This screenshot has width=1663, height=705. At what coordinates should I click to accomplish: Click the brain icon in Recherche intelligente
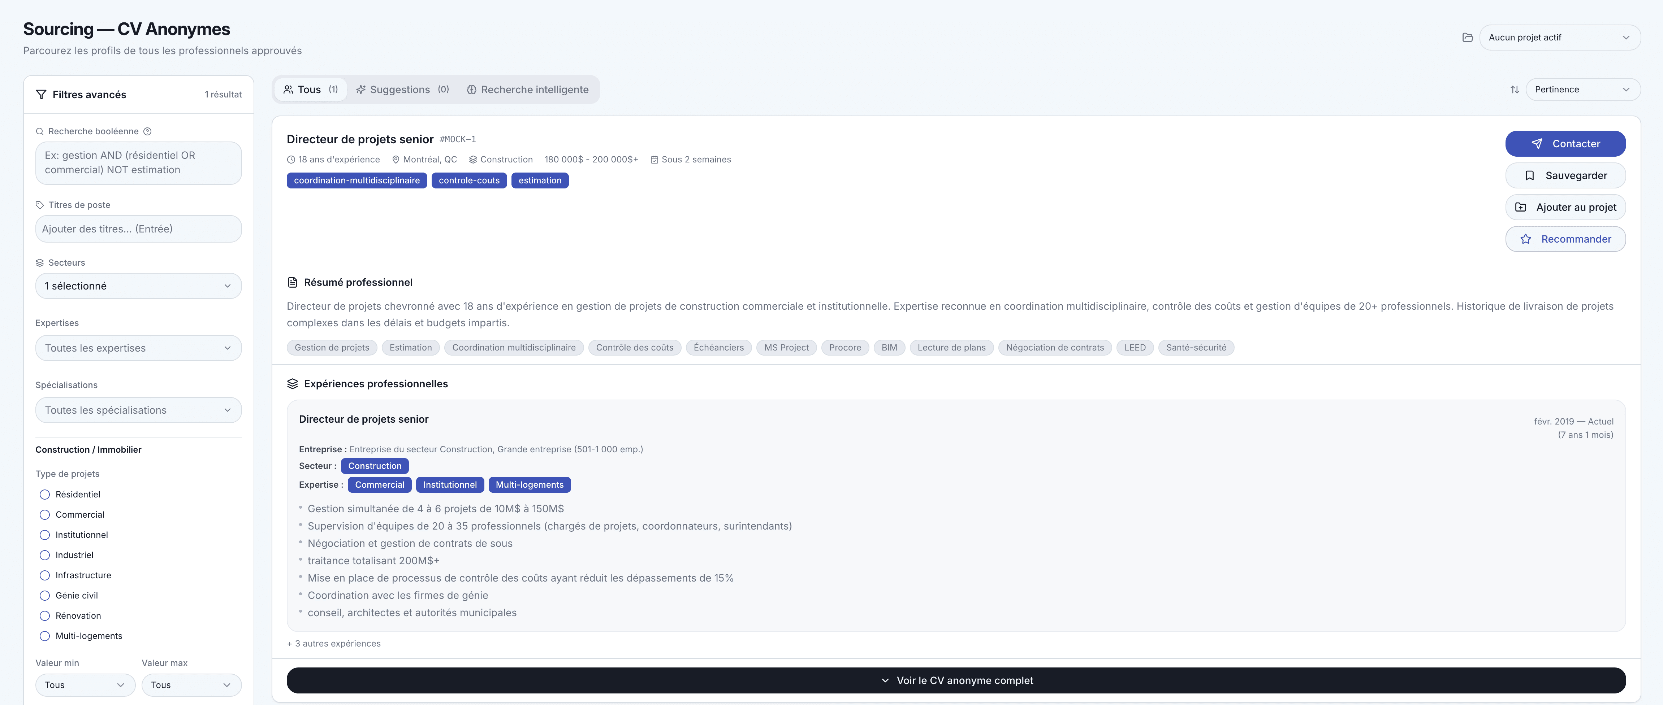tap(472, 90)
